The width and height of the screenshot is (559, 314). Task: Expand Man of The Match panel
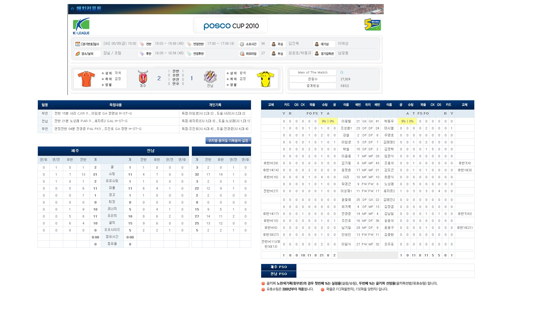click(x=341, y=72)
